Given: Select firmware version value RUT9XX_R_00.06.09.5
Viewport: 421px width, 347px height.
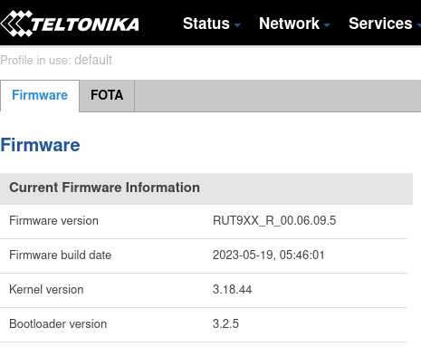Looking at the screenshot, I should 274,221.
